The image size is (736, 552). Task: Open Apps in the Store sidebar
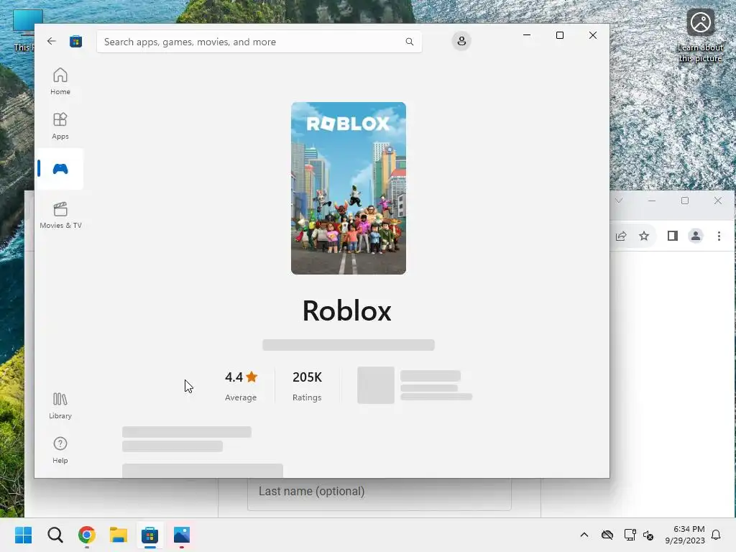60,126
